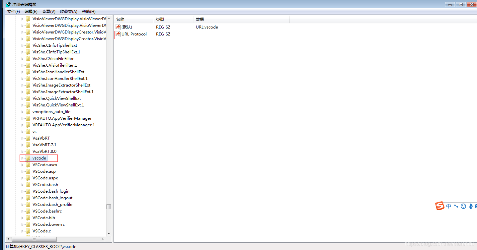Screen dimensions: 477x250
Task: Click the VSCode.asp folder icon
Action: pyautogui.click(x=28, y=171)
